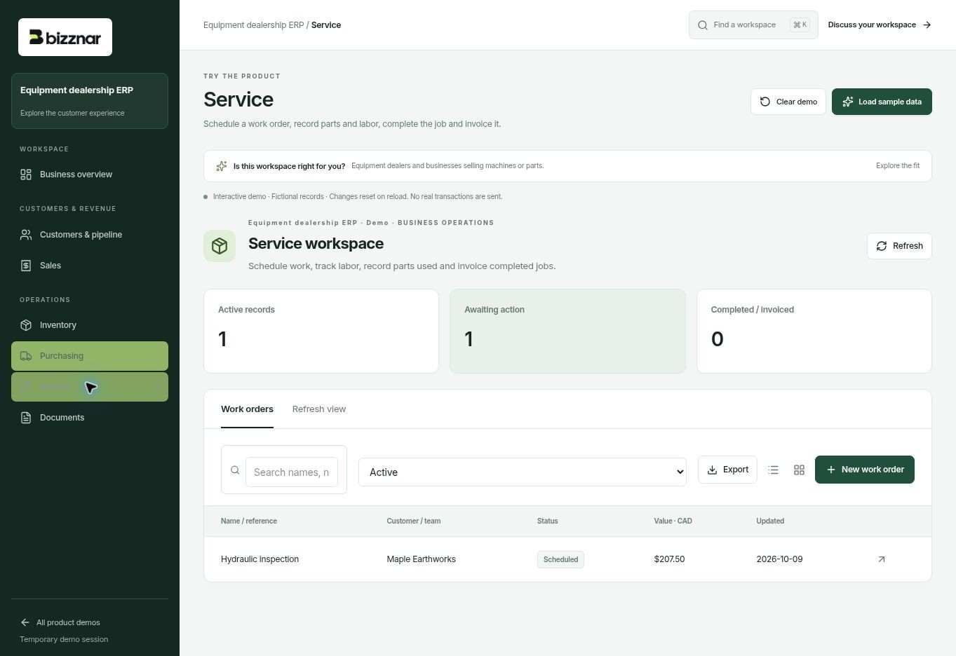Select the Awaiting action card
The width and height of the screenshot is (956, 656).
[x=567, y=331]
